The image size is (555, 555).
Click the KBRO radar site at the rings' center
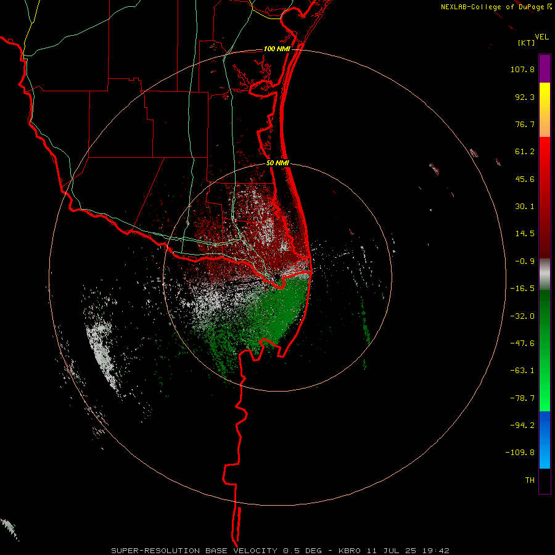[277, 277]
